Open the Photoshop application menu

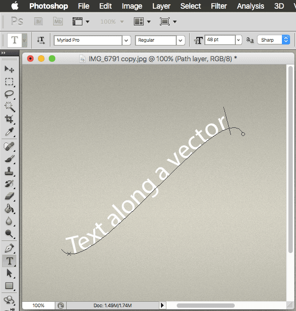click(x=49, y=6)
